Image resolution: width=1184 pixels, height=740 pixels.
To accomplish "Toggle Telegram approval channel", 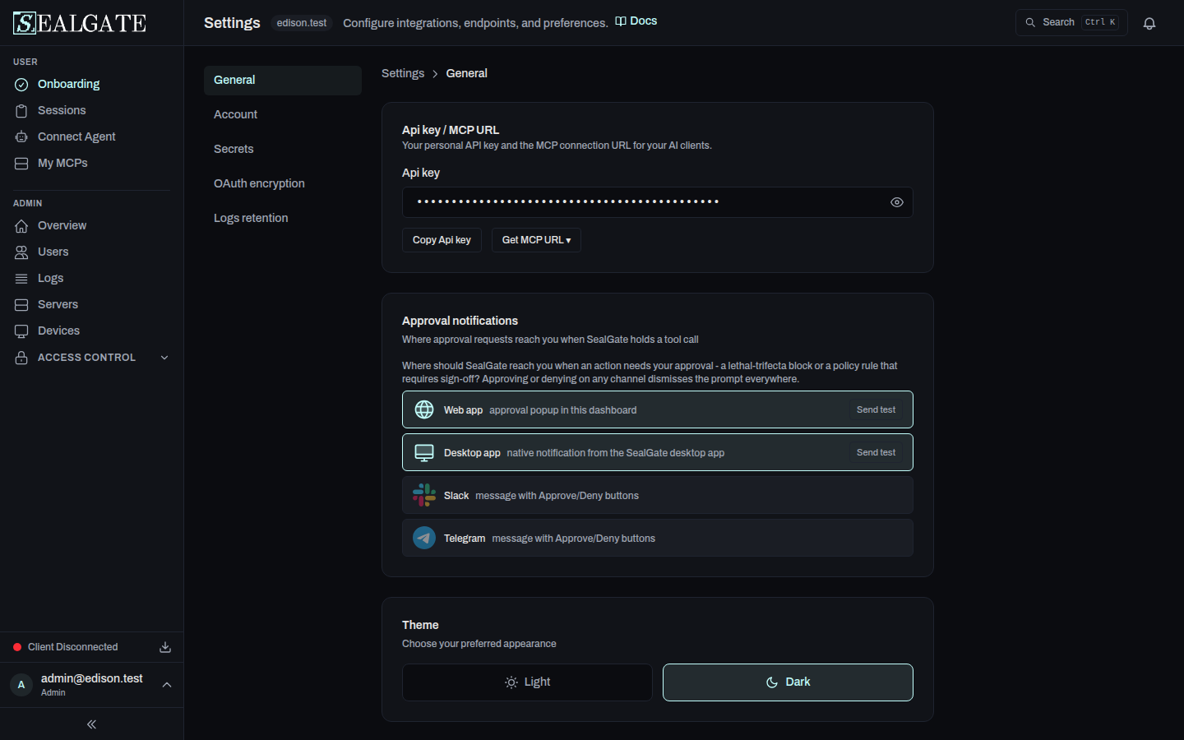I will pos(658,538).
